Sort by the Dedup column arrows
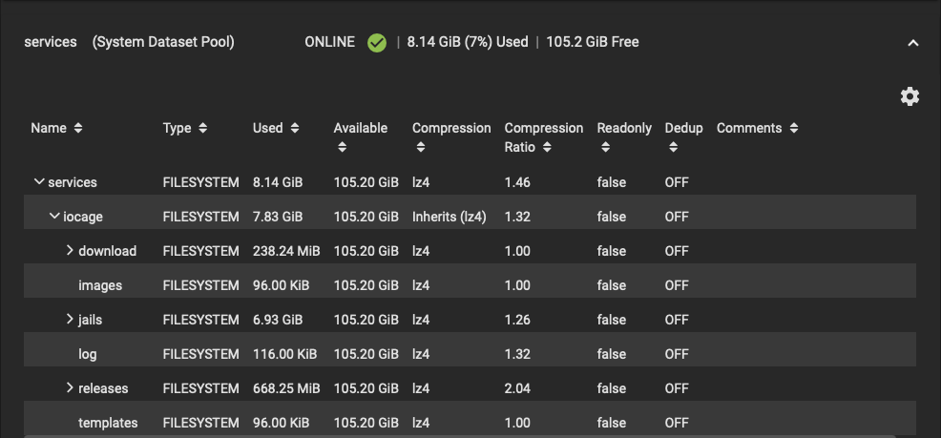 click(673, 148)
